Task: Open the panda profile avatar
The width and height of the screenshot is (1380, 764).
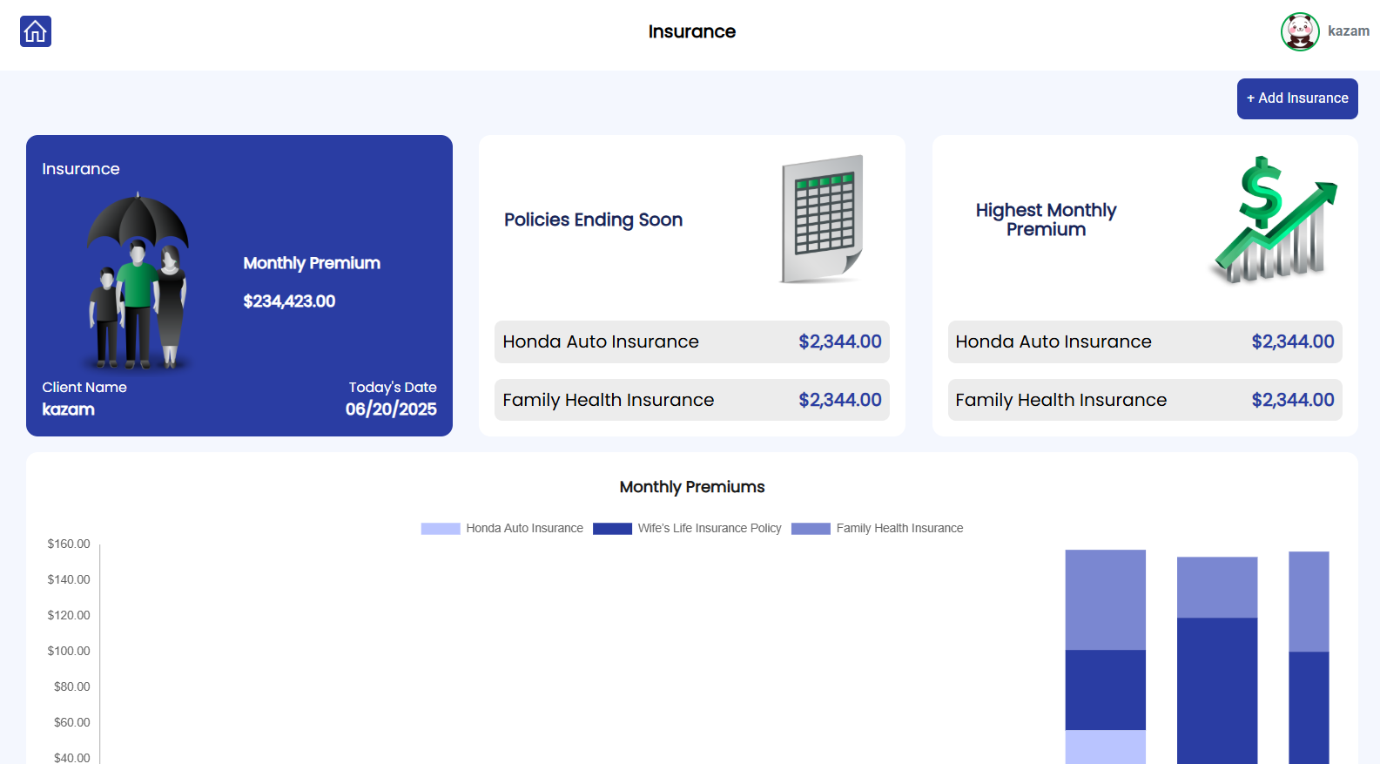Action: [x=1299, y=31]
